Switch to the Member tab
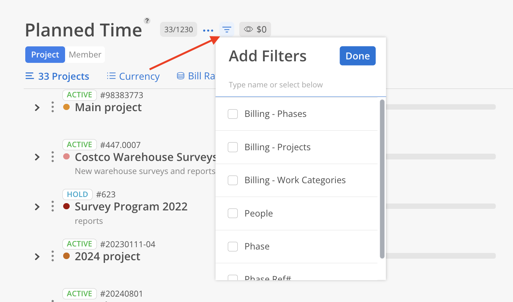The width and height of the screenshot is (513, 302). coord(85,55)
